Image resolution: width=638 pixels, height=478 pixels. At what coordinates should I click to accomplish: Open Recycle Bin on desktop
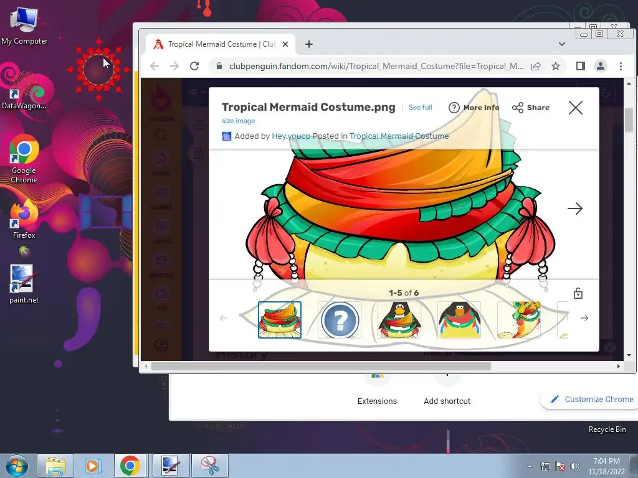pos(607,429)
